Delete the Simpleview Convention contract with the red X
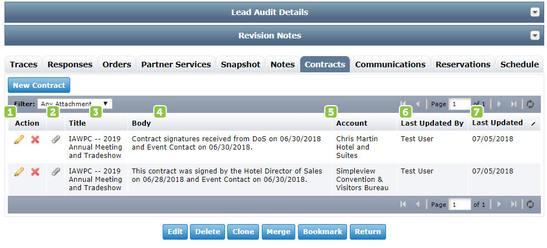This screenshot has height=248, width=547. [35, 172]
